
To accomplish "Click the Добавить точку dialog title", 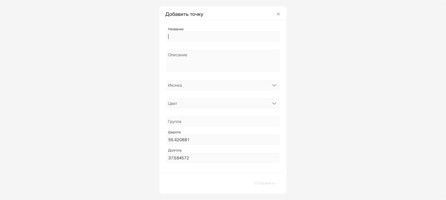I will click(184, 14).
